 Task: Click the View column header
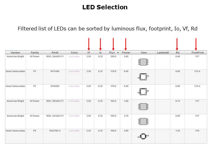click(x=143, y=53)
